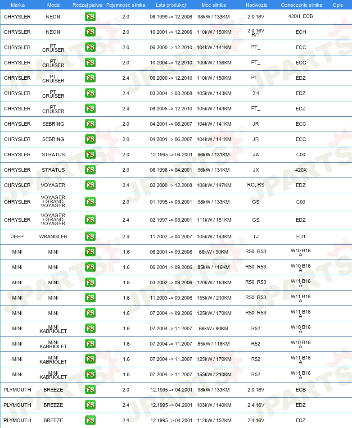The image size is (352, 428).
Task: Click the fuel icon in the Mini 66kW R50, R53 row
Action: click(x=90, y=252)
